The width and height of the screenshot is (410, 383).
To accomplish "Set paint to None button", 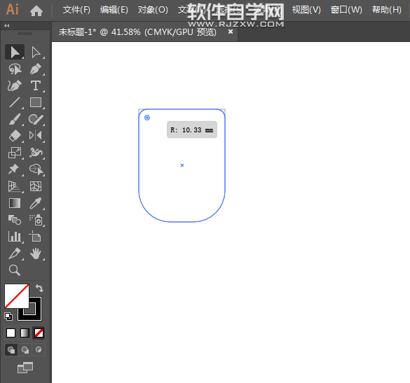I will [x=39, y=333].
